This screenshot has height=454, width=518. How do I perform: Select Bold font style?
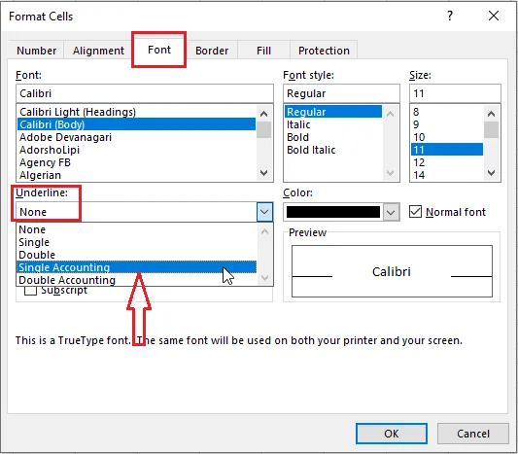click(333, 137)
